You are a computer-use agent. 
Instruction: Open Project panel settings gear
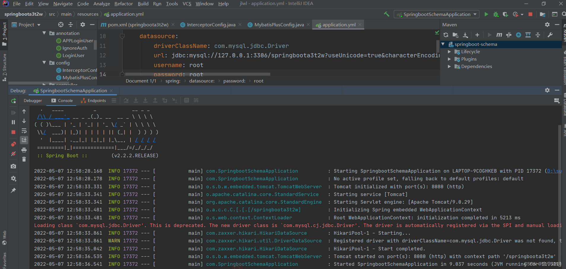coord(83,25)
